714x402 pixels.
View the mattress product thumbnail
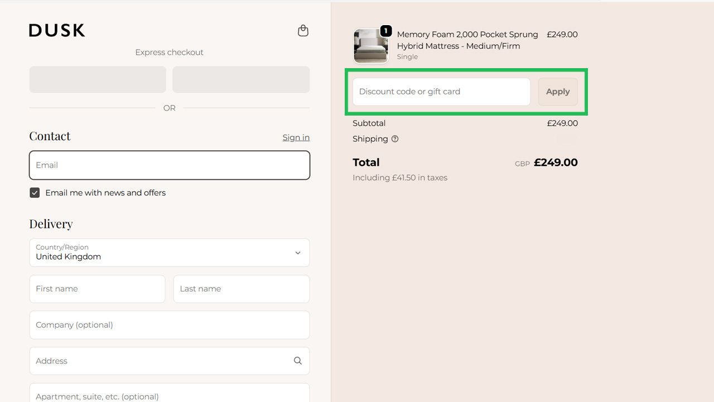coord(370,45)
